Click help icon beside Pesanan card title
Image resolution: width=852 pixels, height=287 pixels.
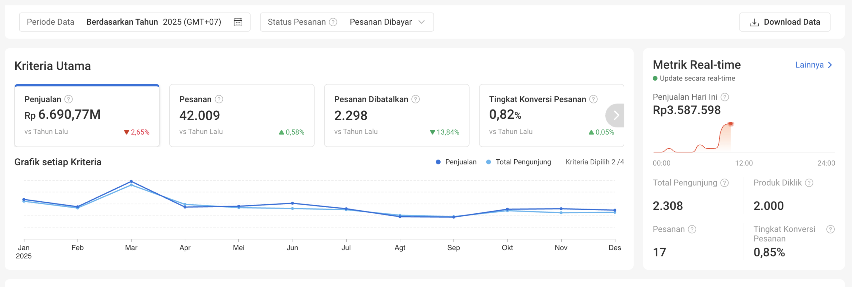(x=219, y=99)
